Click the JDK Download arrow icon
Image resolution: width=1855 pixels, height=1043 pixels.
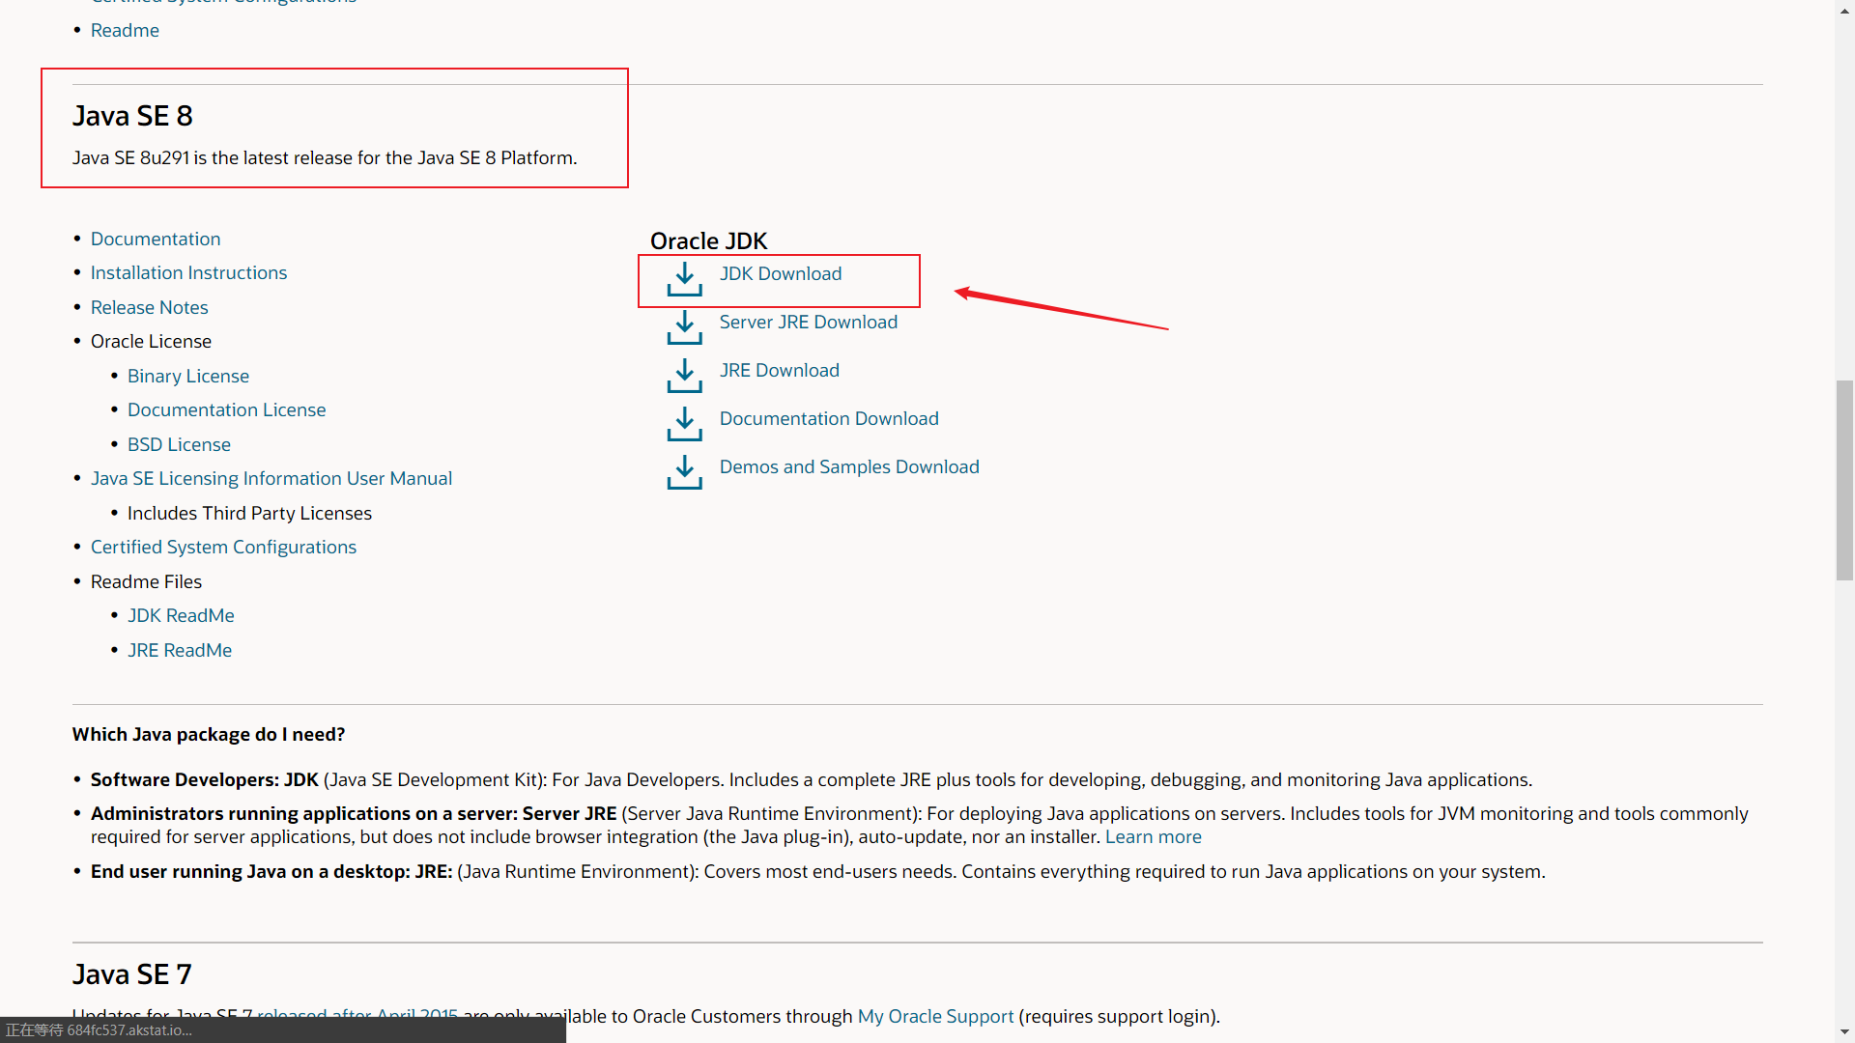(x=684, y=279)
